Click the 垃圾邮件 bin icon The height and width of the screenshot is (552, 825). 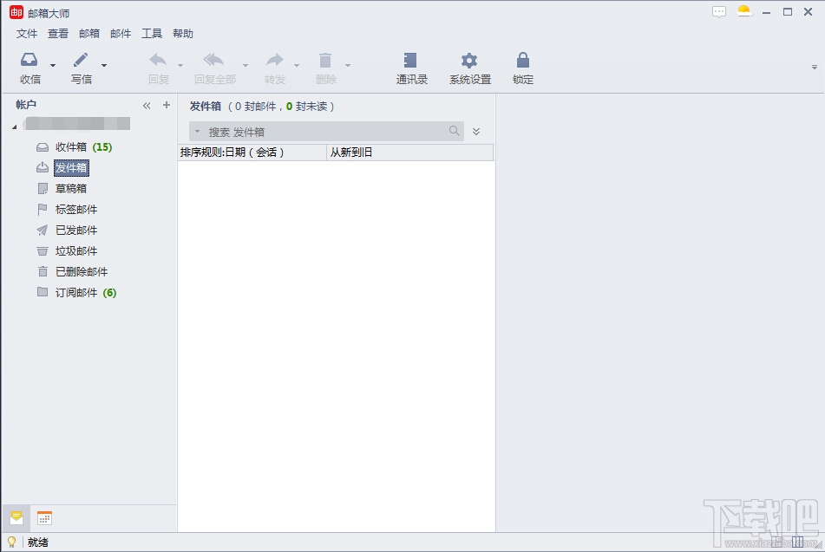pos(43,251)
